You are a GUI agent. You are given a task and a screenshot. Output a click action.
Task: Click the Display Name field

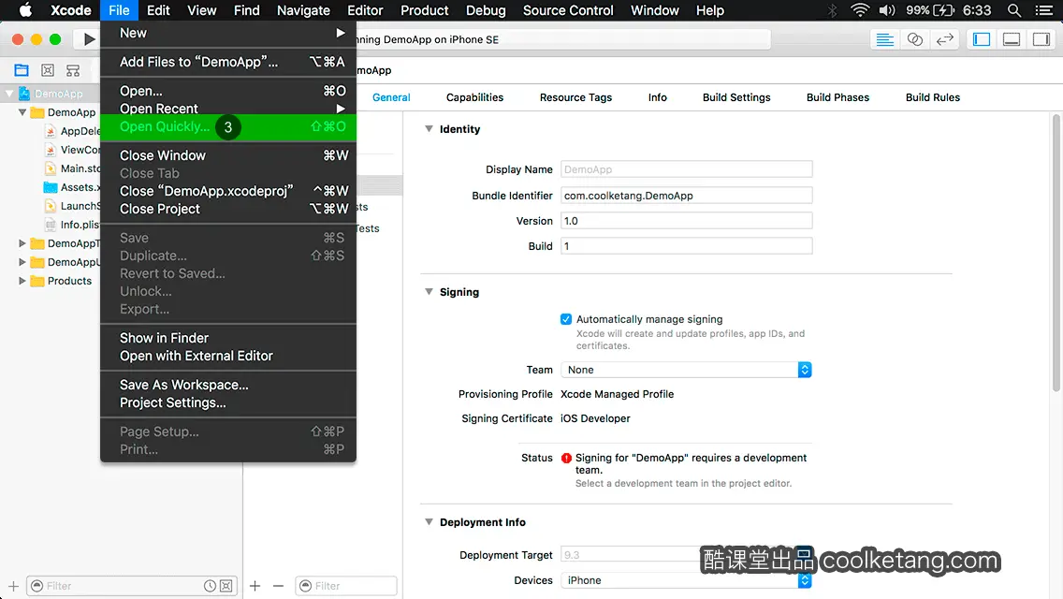686,168
